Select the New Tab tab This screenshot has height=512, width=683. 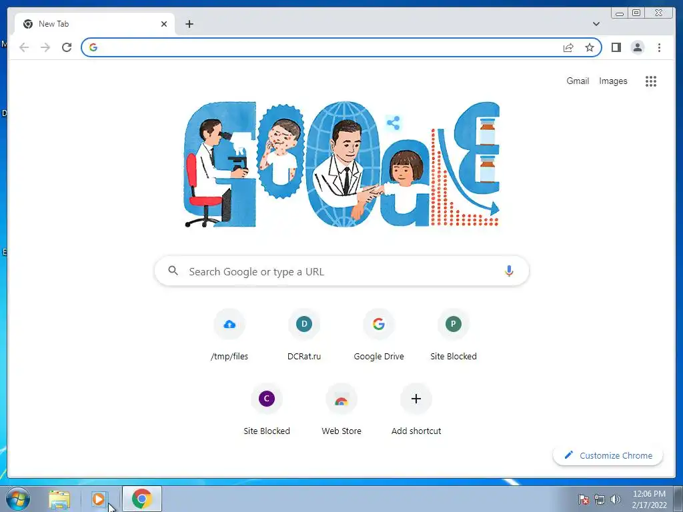[95, 24]
